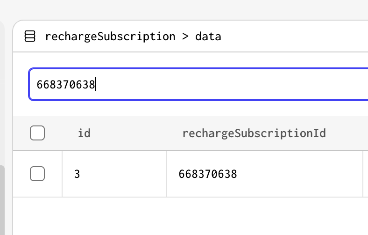Click the breadcrumb separator arrow before data
Image resolution: width=368 pixels, height=235 pixels.
[185, 37]
